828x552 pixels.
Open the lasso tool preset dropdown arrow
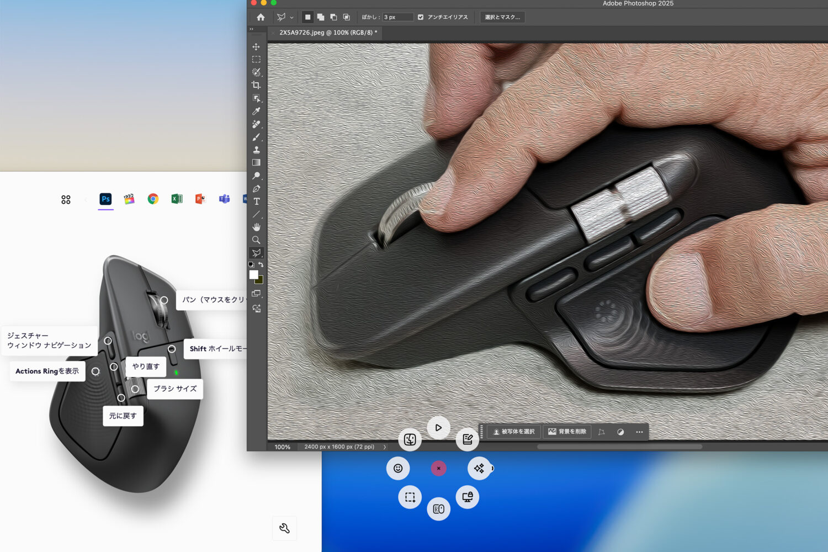tap(292, 18)
